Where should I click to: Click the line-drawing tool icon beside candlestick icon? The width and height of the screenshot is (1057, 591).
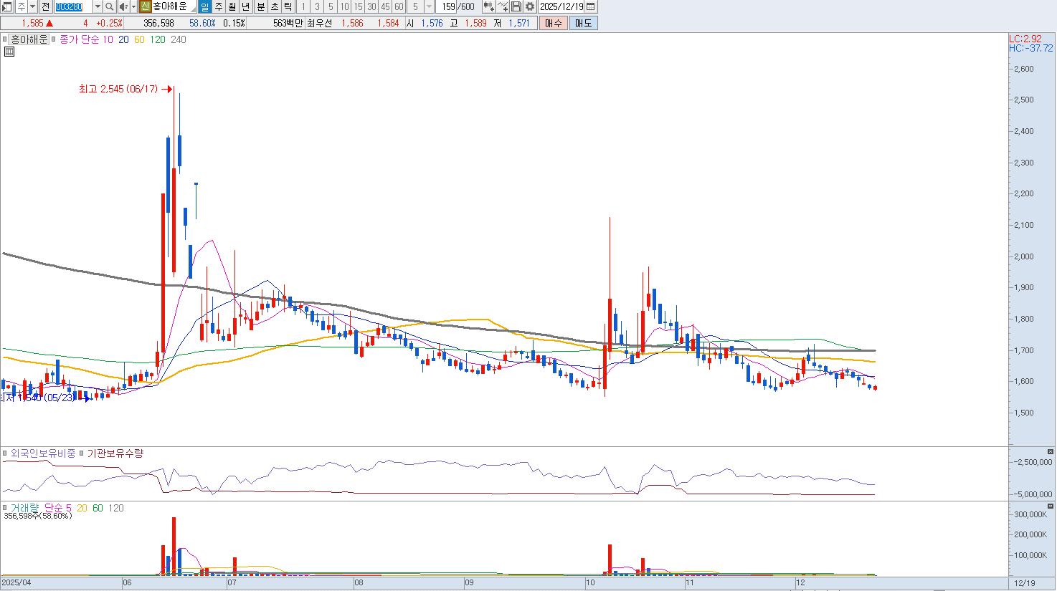(x=503, y=6)
